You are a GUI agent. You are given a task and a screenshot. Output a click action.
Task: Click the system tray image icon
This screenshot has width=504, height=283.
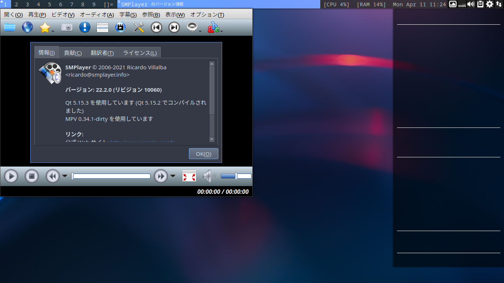(453, 4)
